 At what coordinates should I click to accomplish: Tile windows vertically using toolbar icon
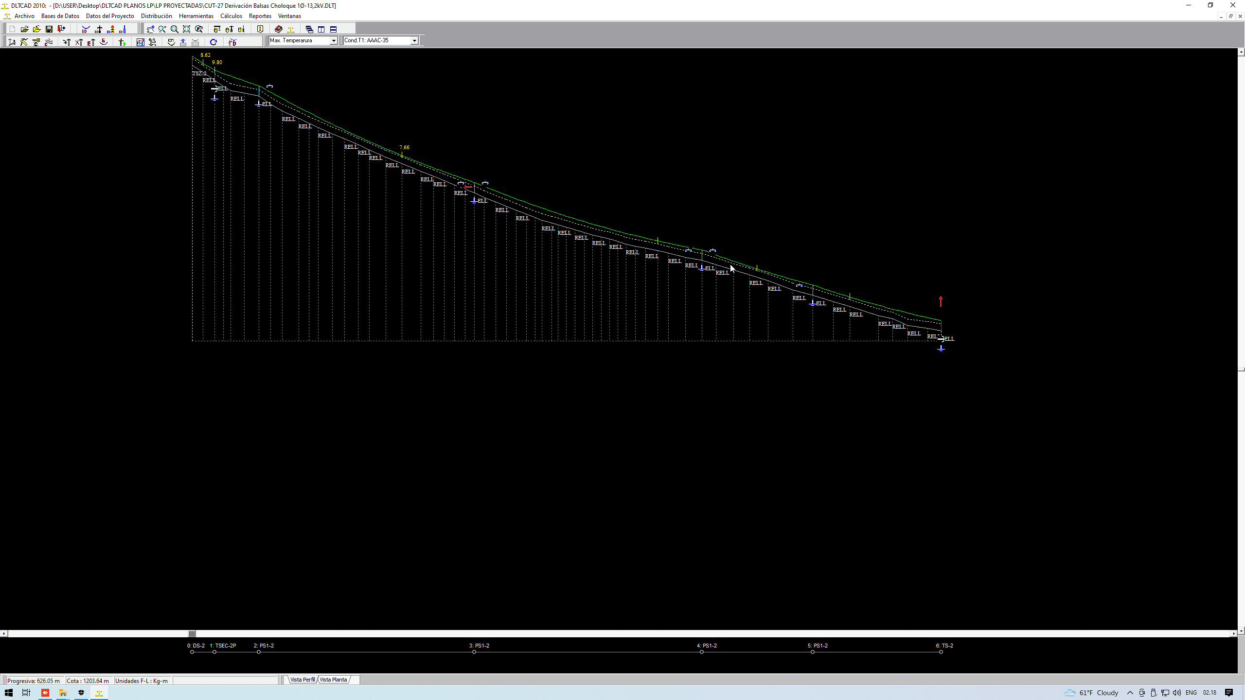(x=321, y=29)
